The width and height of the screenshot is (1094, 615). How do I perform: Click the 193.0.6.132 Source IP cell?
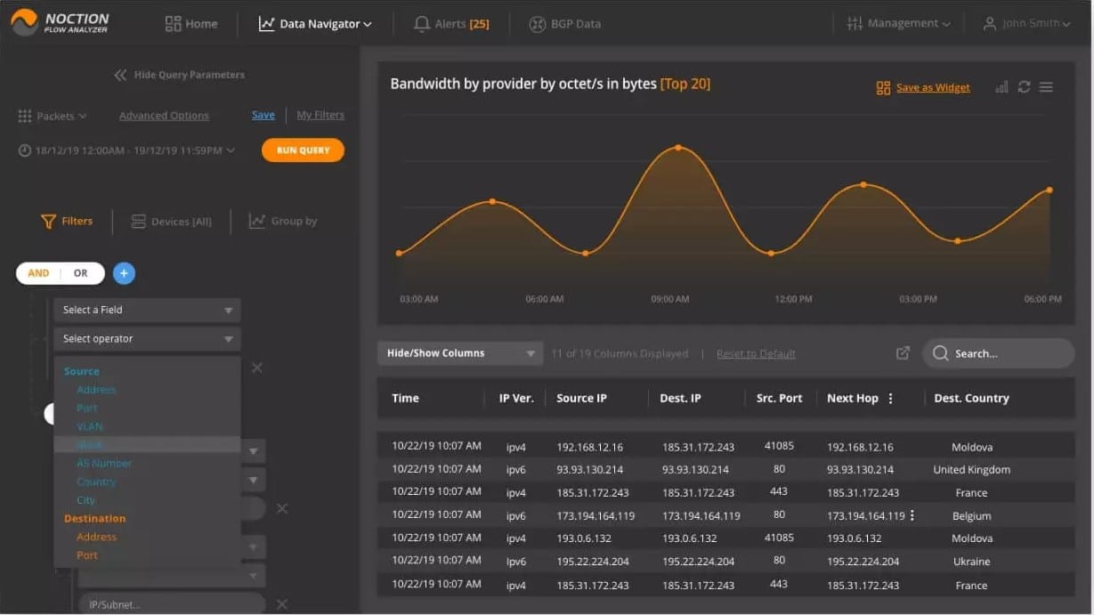point(586,538)
